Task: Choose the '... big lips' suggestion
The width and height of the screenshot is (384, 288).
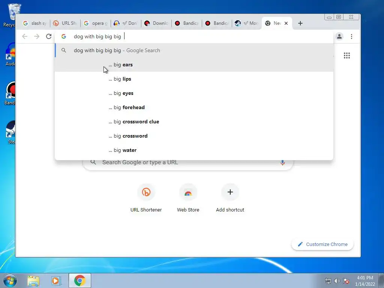Action: point(194,79)
